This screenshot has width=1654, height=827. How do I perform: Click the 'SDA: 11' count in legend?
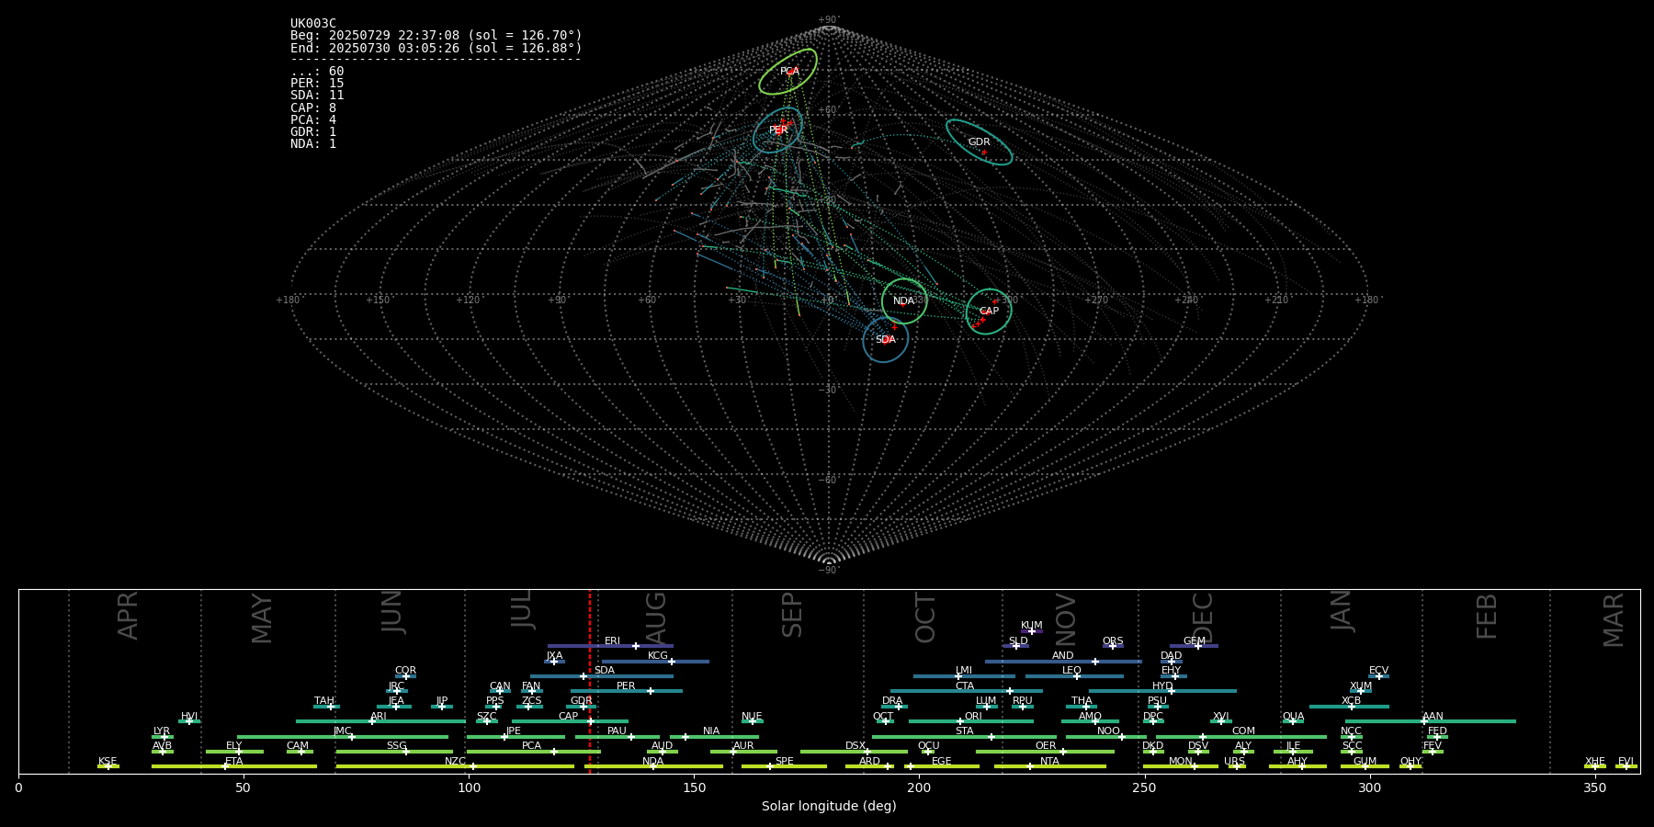[x=317, y=96]
